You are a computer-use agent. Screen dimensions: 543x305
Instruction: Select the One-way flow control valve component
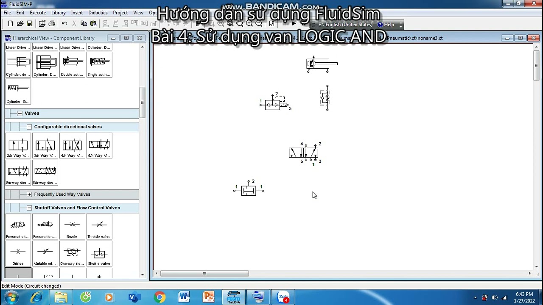72,254
